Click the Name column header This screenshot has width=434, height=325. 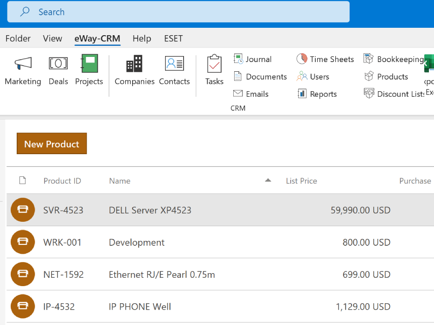[120, 181]
